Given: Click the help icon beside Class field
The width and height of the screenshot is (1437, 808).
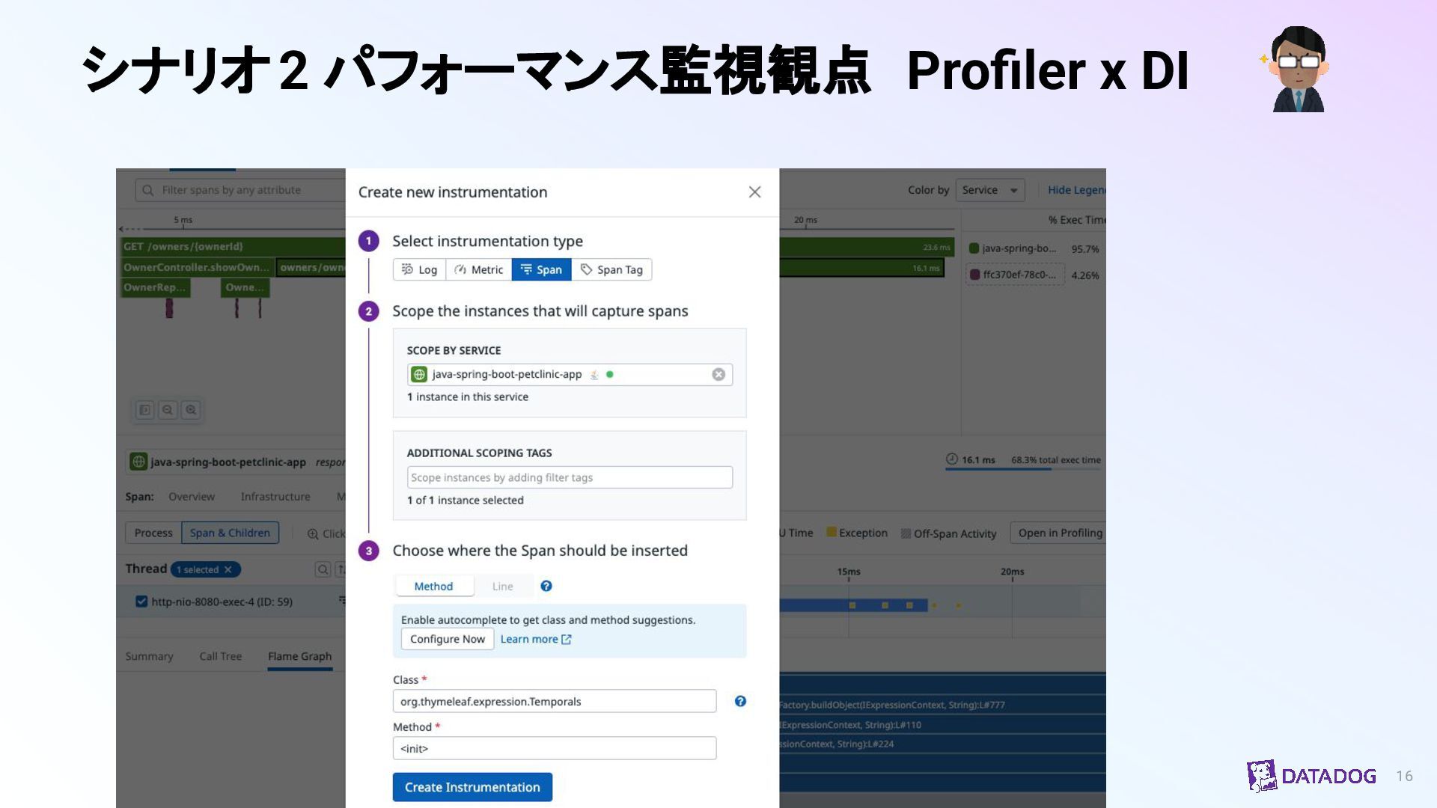Looking at the screenshot, I should (740, 701).
